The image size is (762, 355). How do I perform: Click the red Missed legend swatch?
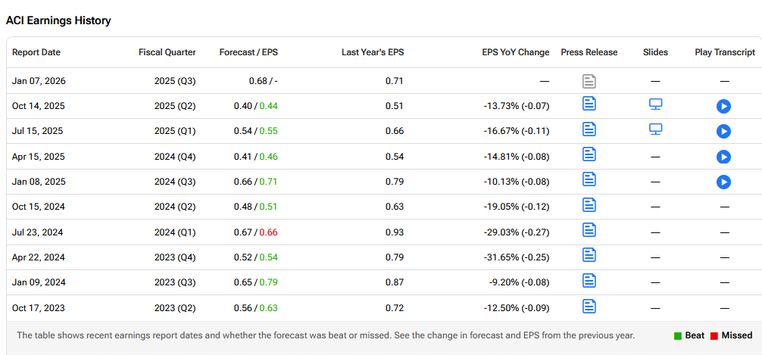click(x=714, y=336)
